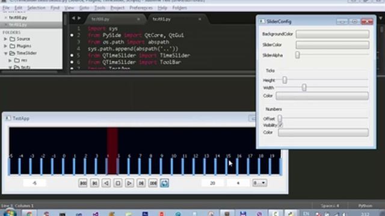Screen dimensions: 385x216
Task: Open the Tools menu
Action: pyautogui.click(x=100, y=8)
